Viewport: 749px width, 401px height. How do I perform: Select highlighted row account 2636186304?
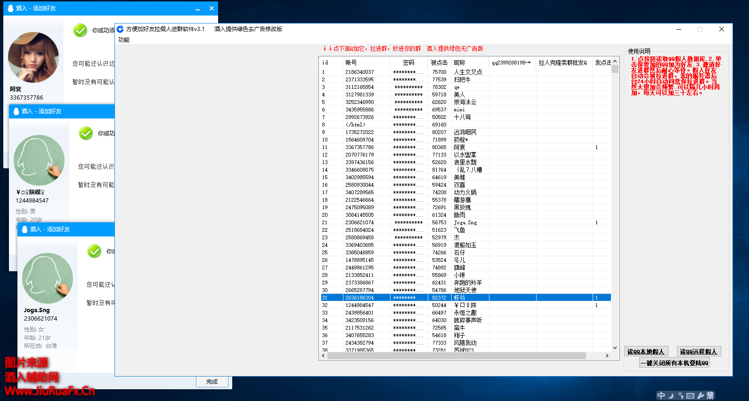pos(465,298)
